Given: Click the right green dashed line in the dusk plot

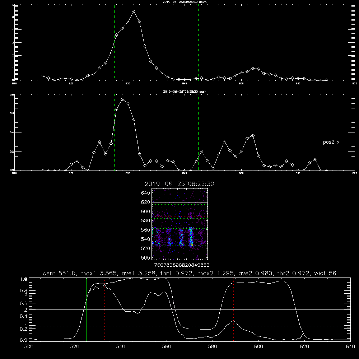Looking at the screenshot, I should coord(198,132).
